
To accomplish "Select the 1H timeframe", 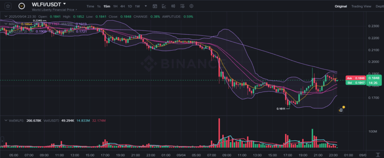I will [115, 6].
